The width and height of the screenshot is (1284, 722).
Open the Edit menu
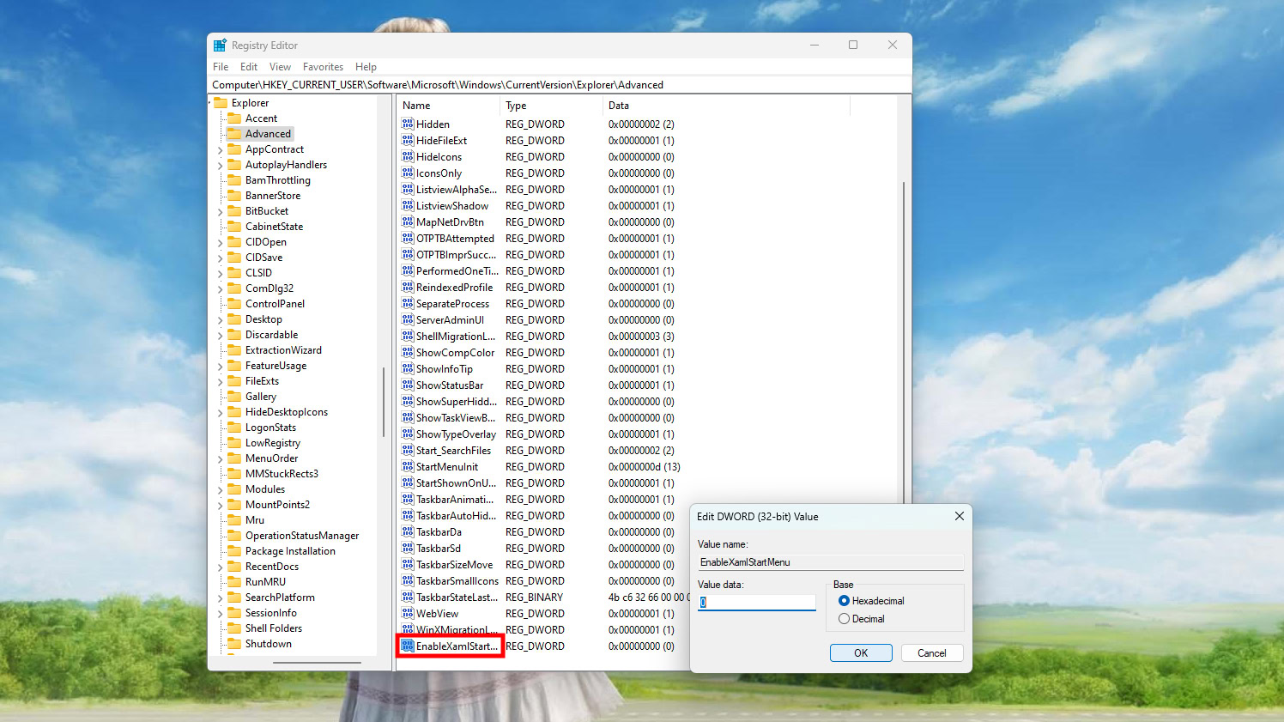(249, 67)
